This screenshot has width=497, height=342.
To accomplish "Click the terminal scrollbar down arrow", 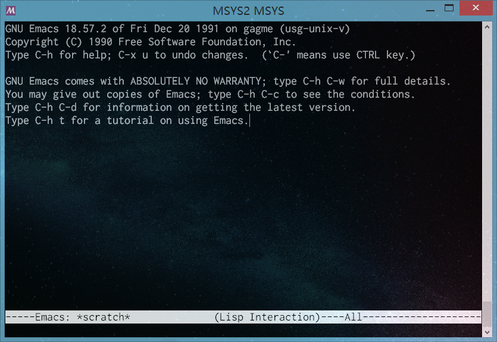I will coord(487,332).
